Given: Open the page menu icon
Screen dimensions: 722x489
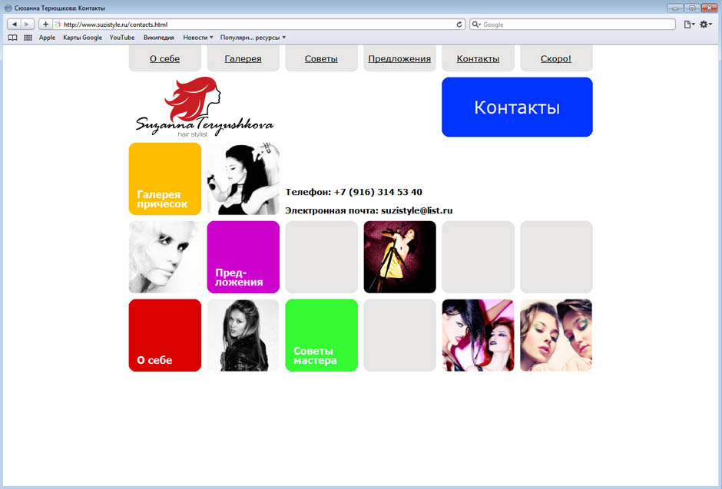Looking at the screenshot, I should coord(689,25).
